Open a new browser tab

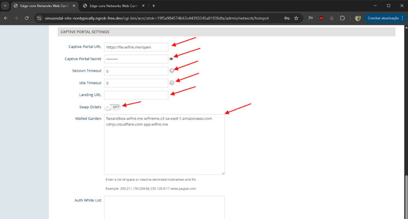tap(154, 6)
